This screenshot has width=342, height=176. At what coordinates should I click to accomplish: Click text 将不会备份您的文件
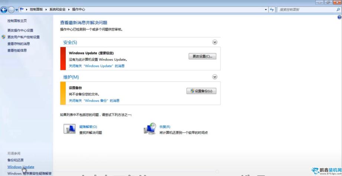point(84,94)
